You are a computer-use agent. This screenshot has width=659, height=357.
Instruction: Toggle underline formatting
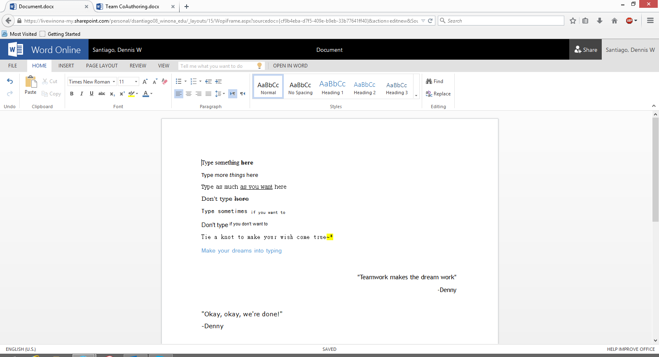pyautogui.click(x=91, y=94)
